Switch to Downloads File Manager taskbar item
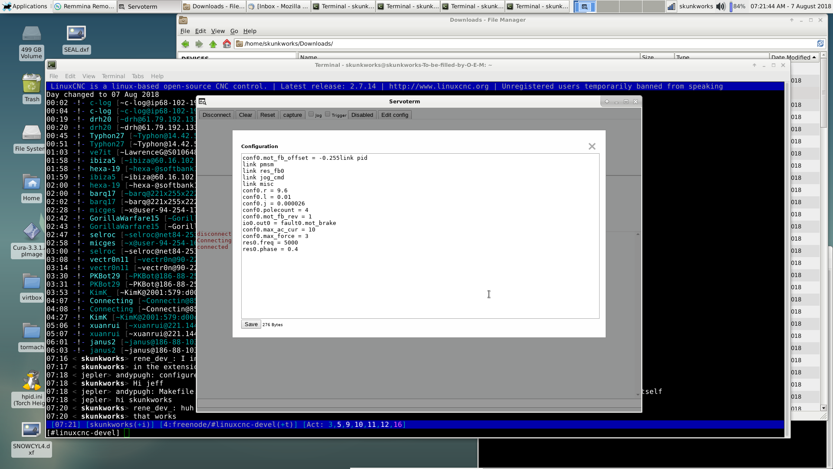The width and height of the screenshot is (833, 469). coord(213,6)
